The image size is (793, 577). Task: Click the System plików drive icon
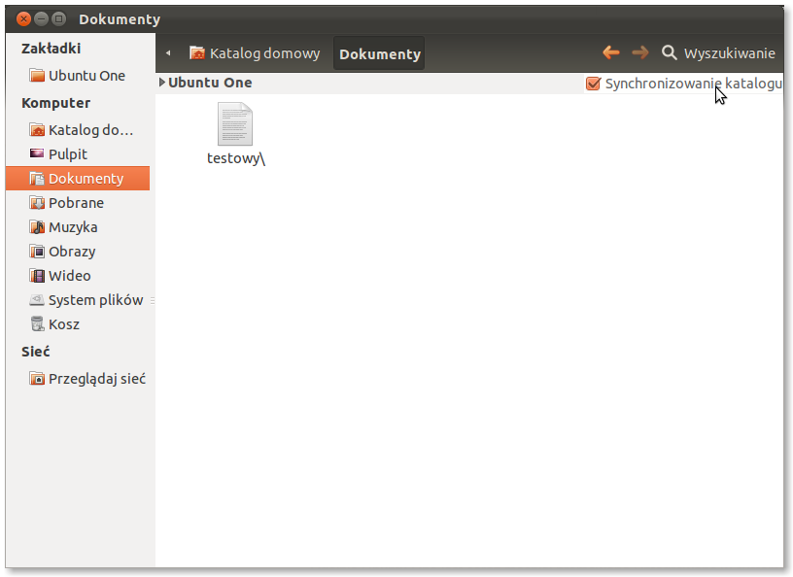(x=37, y=300)
